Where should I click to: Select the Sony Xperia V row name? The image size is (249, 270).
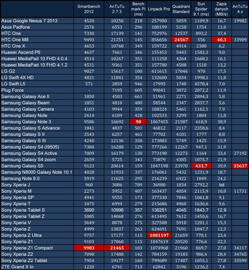point(16,223)
